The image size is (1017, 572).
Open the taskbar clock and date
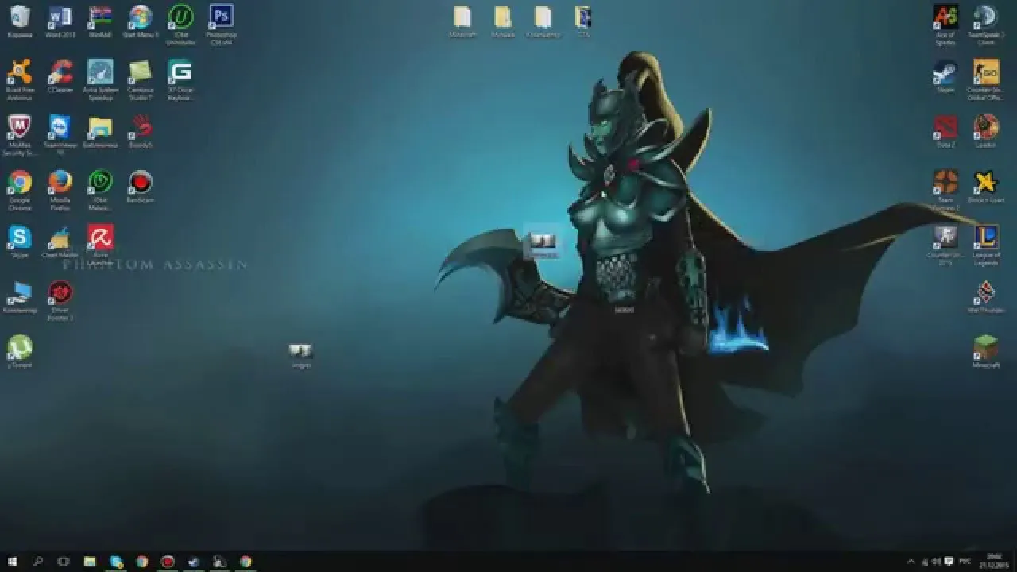pyautogui.click(x=994, y=562)
